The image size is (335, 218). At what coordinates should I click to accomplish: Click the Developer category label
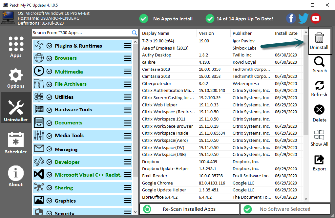pyautogui.click(x=67, y=162)
